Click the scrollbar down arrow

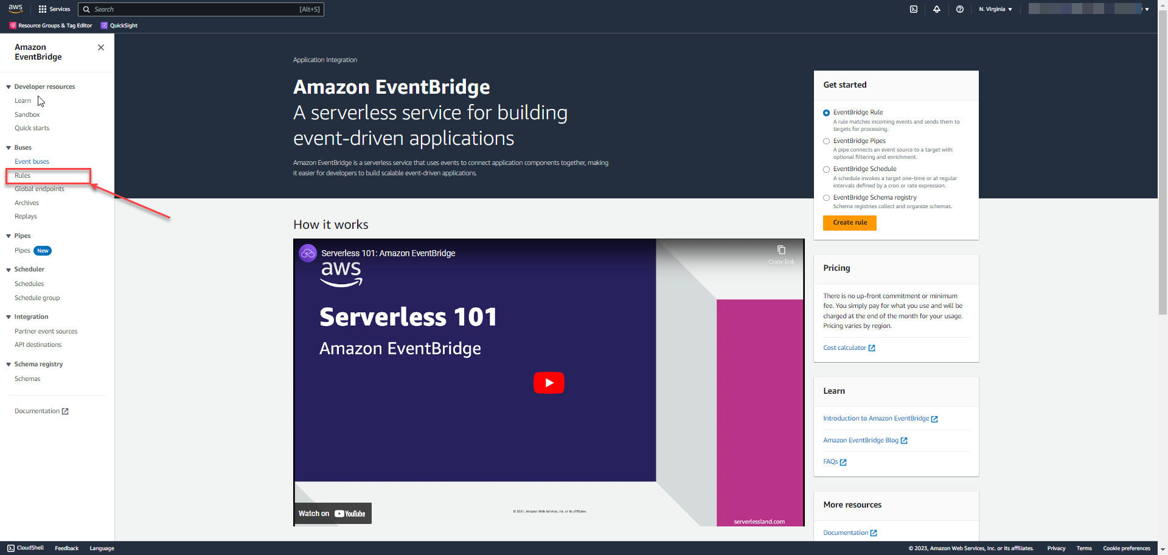pyautogui.click(x=1163, y=549)
